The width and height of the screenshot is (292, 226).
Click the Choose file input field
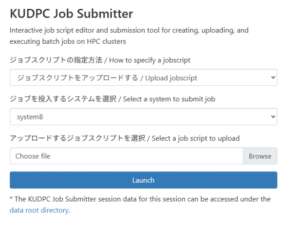[127, 156]
